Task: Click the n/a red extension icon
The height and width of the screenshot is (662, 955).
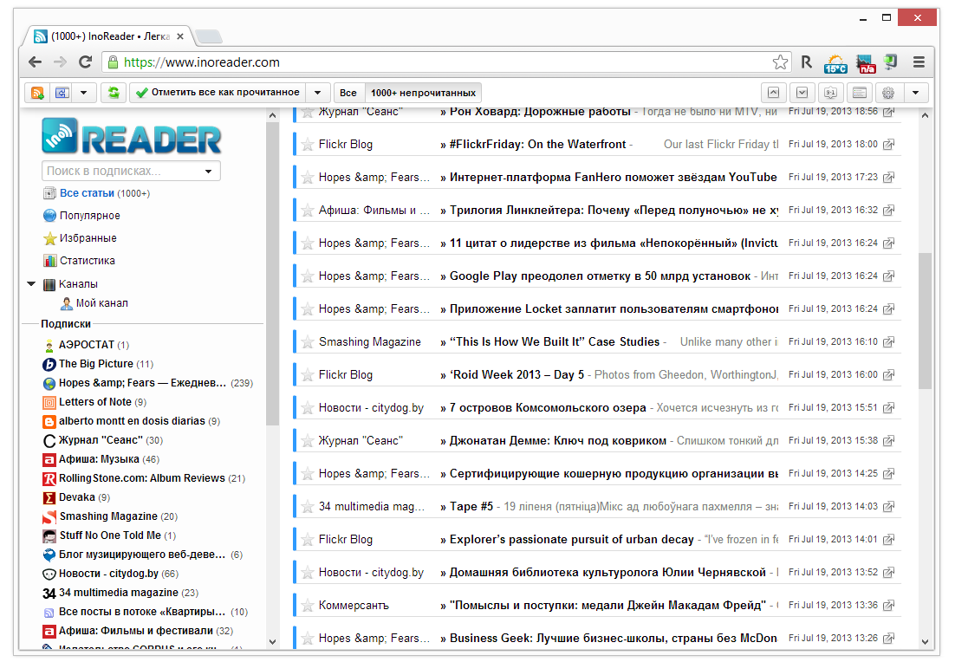Action: click(866, 62)
